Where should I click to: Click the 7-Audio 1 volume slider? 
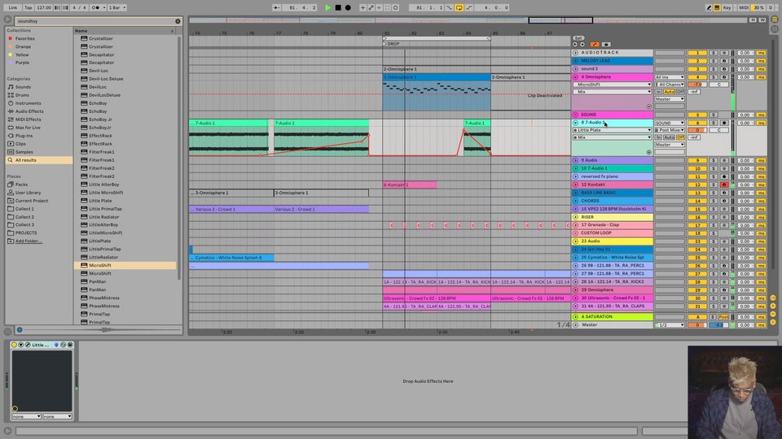coord(697,130)
